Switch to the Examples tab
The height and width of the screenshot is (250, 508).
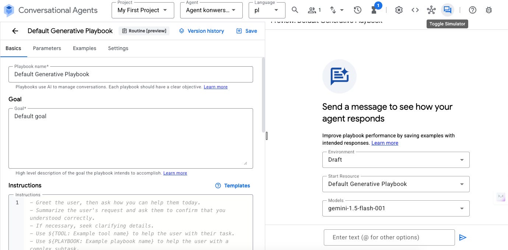(x=84, y=48)
